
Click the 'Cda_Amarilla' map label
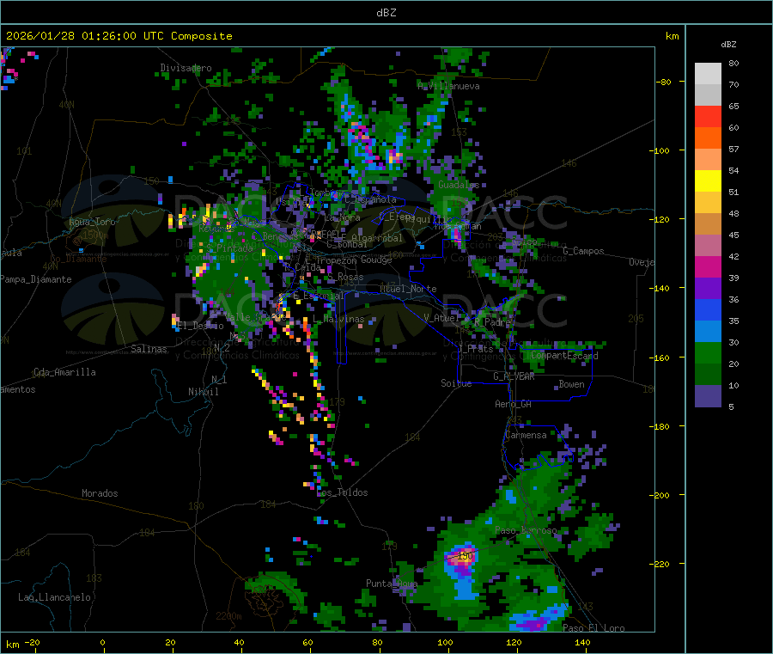[64, 372]
